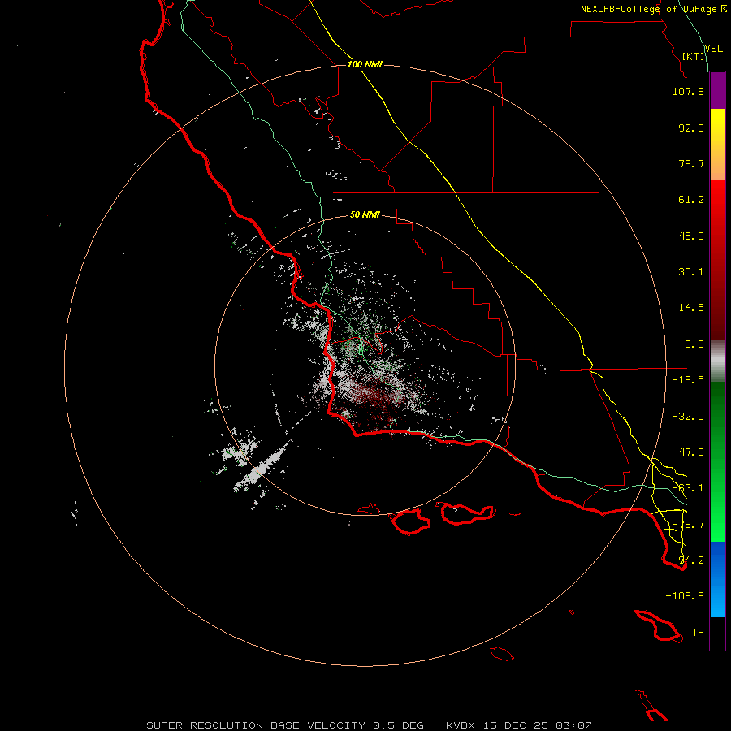Click the -78.7 velocity label
Screen dimensions: 731x731
click(x=688, y=525)
